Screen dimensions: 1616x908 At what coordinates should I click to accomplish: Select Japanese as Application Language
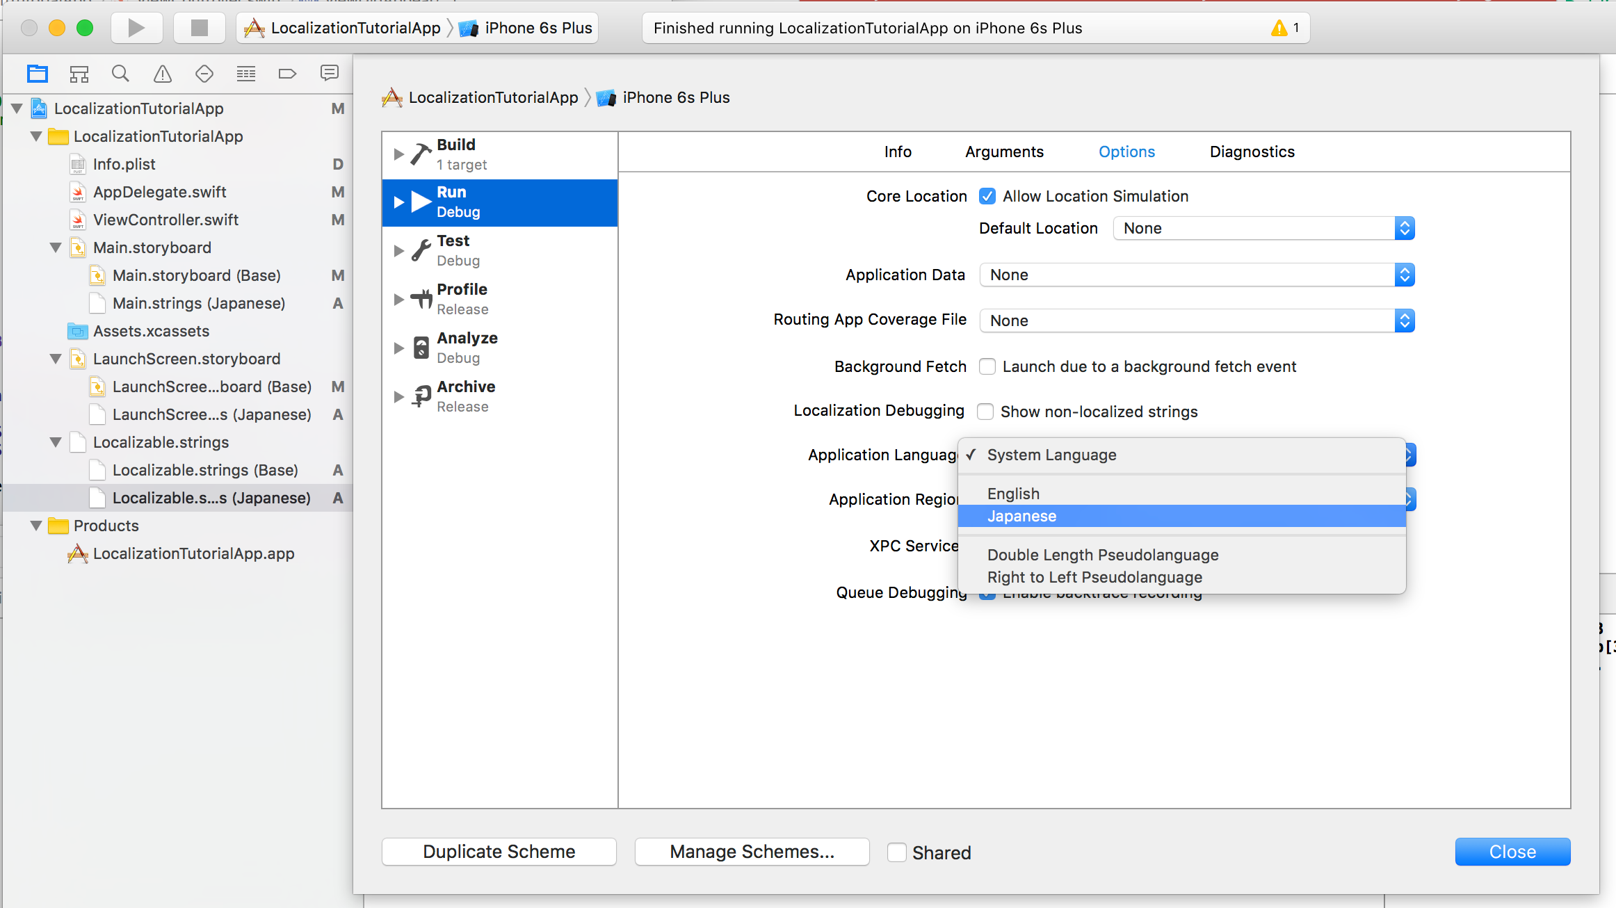pyautogui.click(x=1021, y=516)
